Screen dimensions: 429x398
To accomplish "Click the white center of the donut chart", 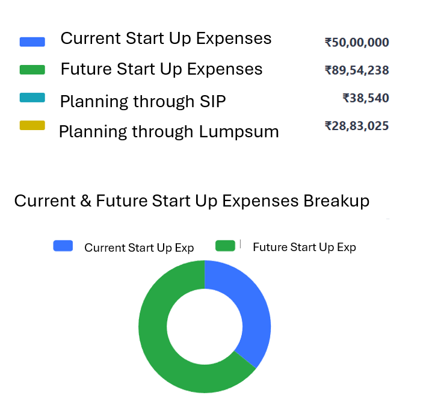I will point(205,326).
